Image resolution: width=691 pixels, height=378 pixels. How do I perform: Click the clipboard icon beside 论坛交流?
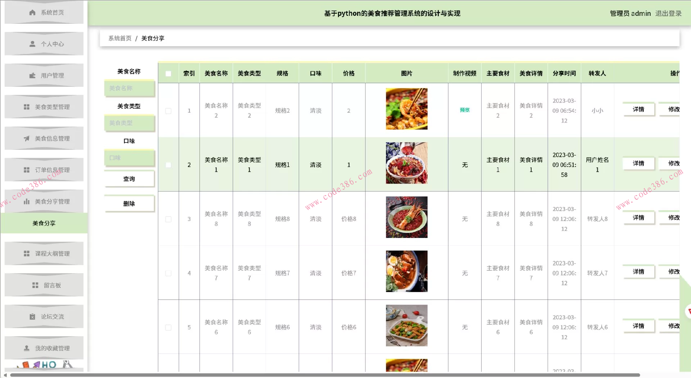coord(32,317)
